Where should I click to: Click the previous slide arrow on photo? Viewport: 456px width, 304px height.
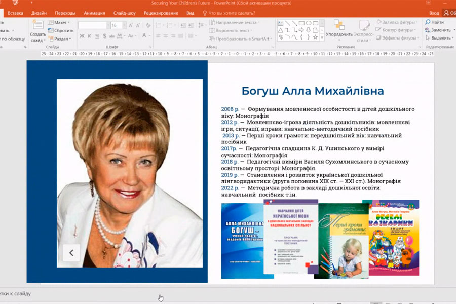(x=71, y=252)
